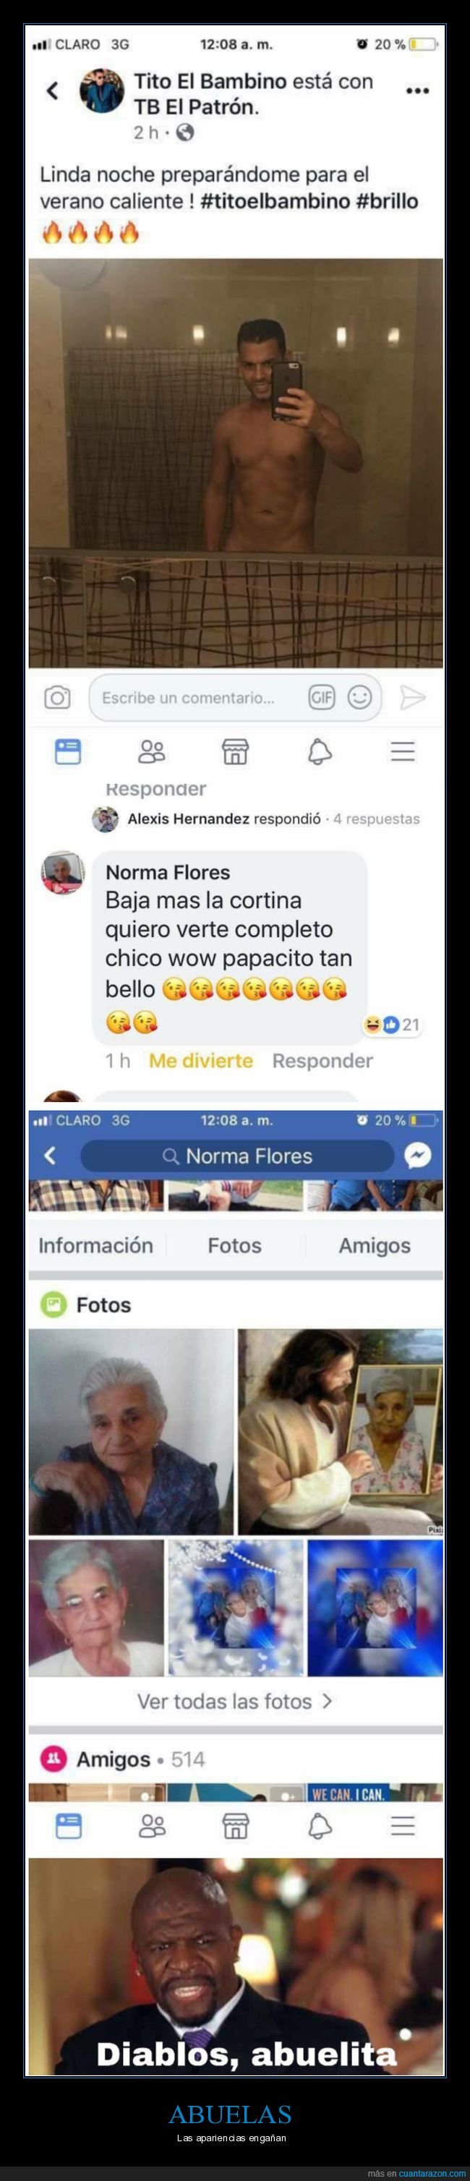Screen dimensions: 470x2181
Task: Click the Norma Flores search bar
Action: click(237, 1156)
